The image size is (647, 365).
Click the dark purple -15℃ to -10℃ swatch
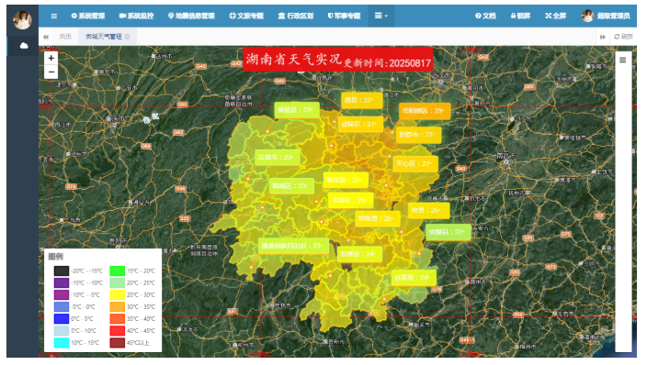click(x=62, y=283)
